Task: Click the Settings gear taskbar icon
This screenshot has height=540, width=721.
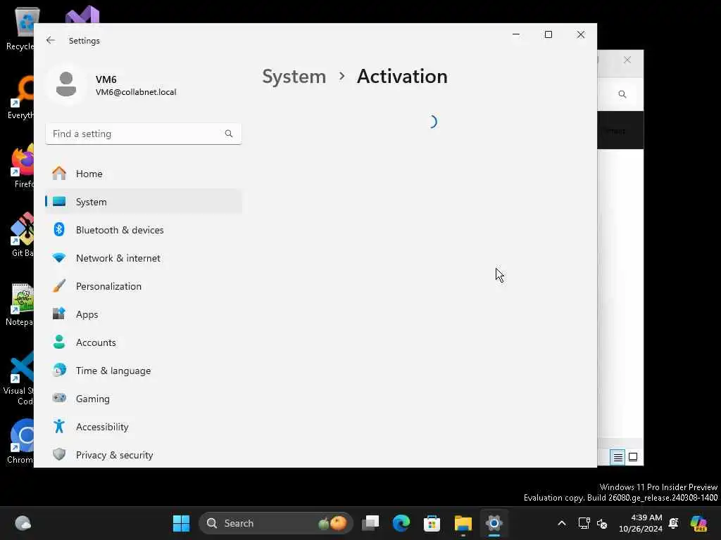Action: (x=494, y=523)
